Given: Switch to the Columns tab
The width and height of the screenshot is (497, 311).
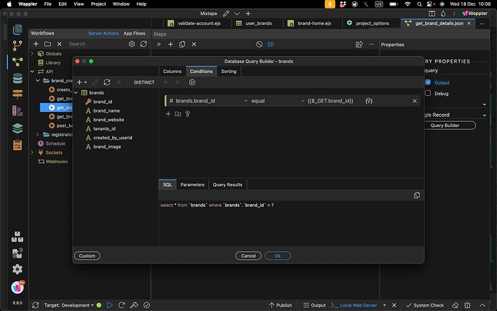Looking at the screenshot, I should [172, 71].
